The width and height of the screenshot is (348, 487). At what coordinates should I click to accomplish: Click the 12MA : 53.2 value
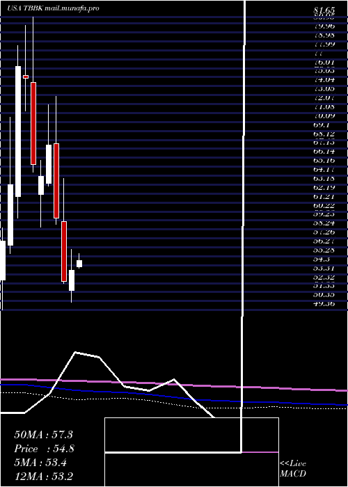coord(43,477)
